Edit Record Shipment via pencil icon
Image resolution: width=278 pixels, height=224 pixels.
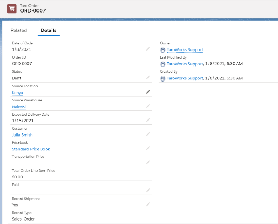tap(148, 204)
